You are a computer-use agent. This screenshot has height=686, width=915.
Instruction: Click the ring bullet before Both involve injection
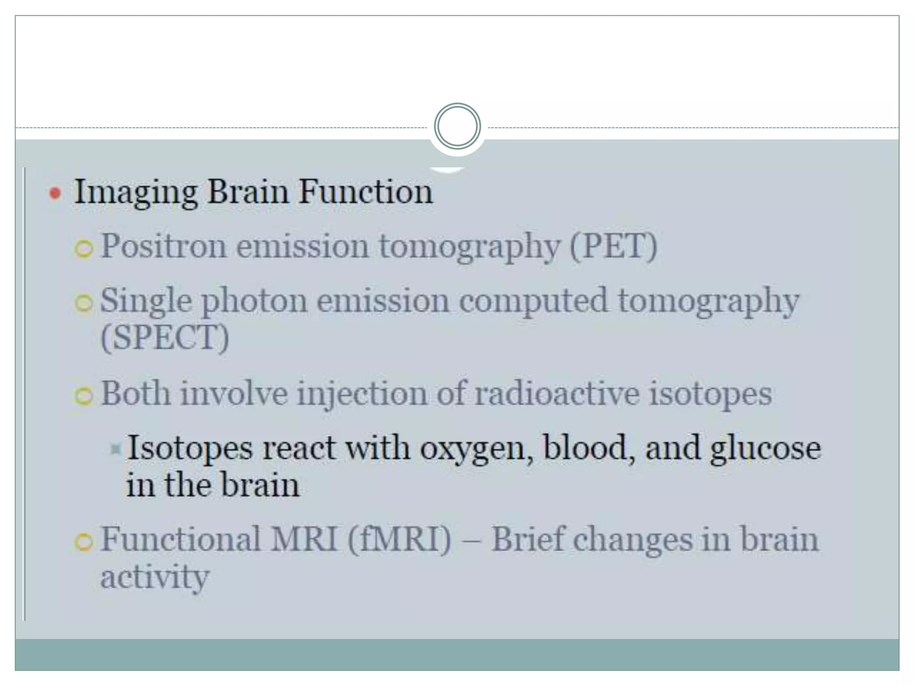click(84, 396)
